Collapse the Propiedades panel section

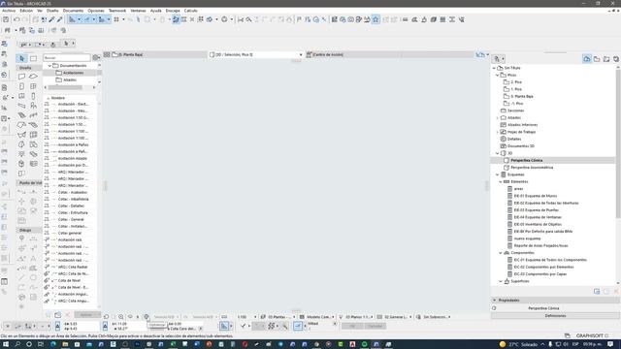494,301
